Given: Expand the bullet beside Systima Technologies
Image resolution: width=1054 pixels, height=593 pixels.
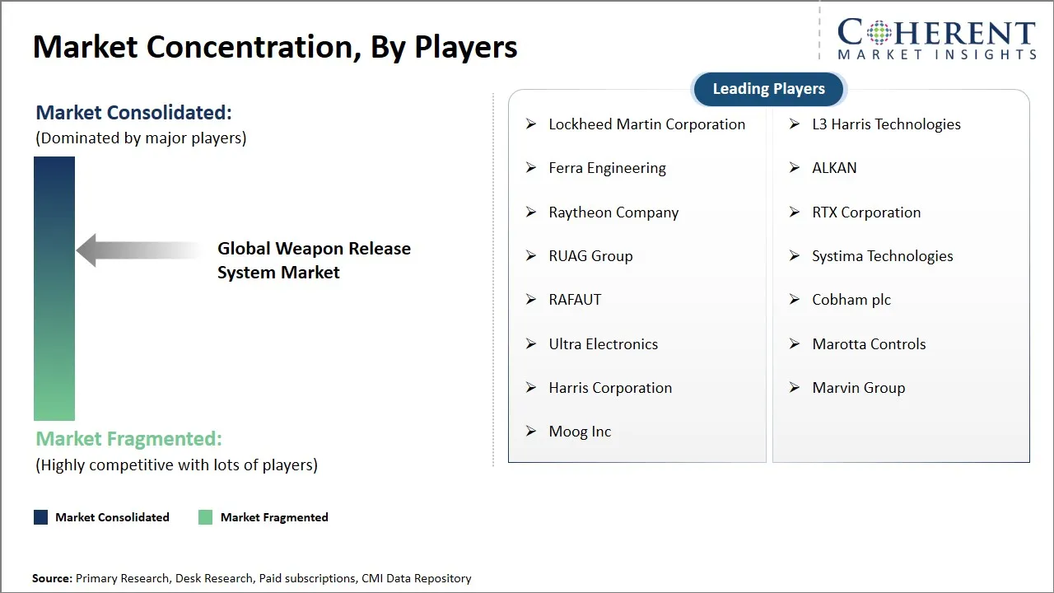Looking at the screenshot, I should pyautogui.click(x=794, y=255).
